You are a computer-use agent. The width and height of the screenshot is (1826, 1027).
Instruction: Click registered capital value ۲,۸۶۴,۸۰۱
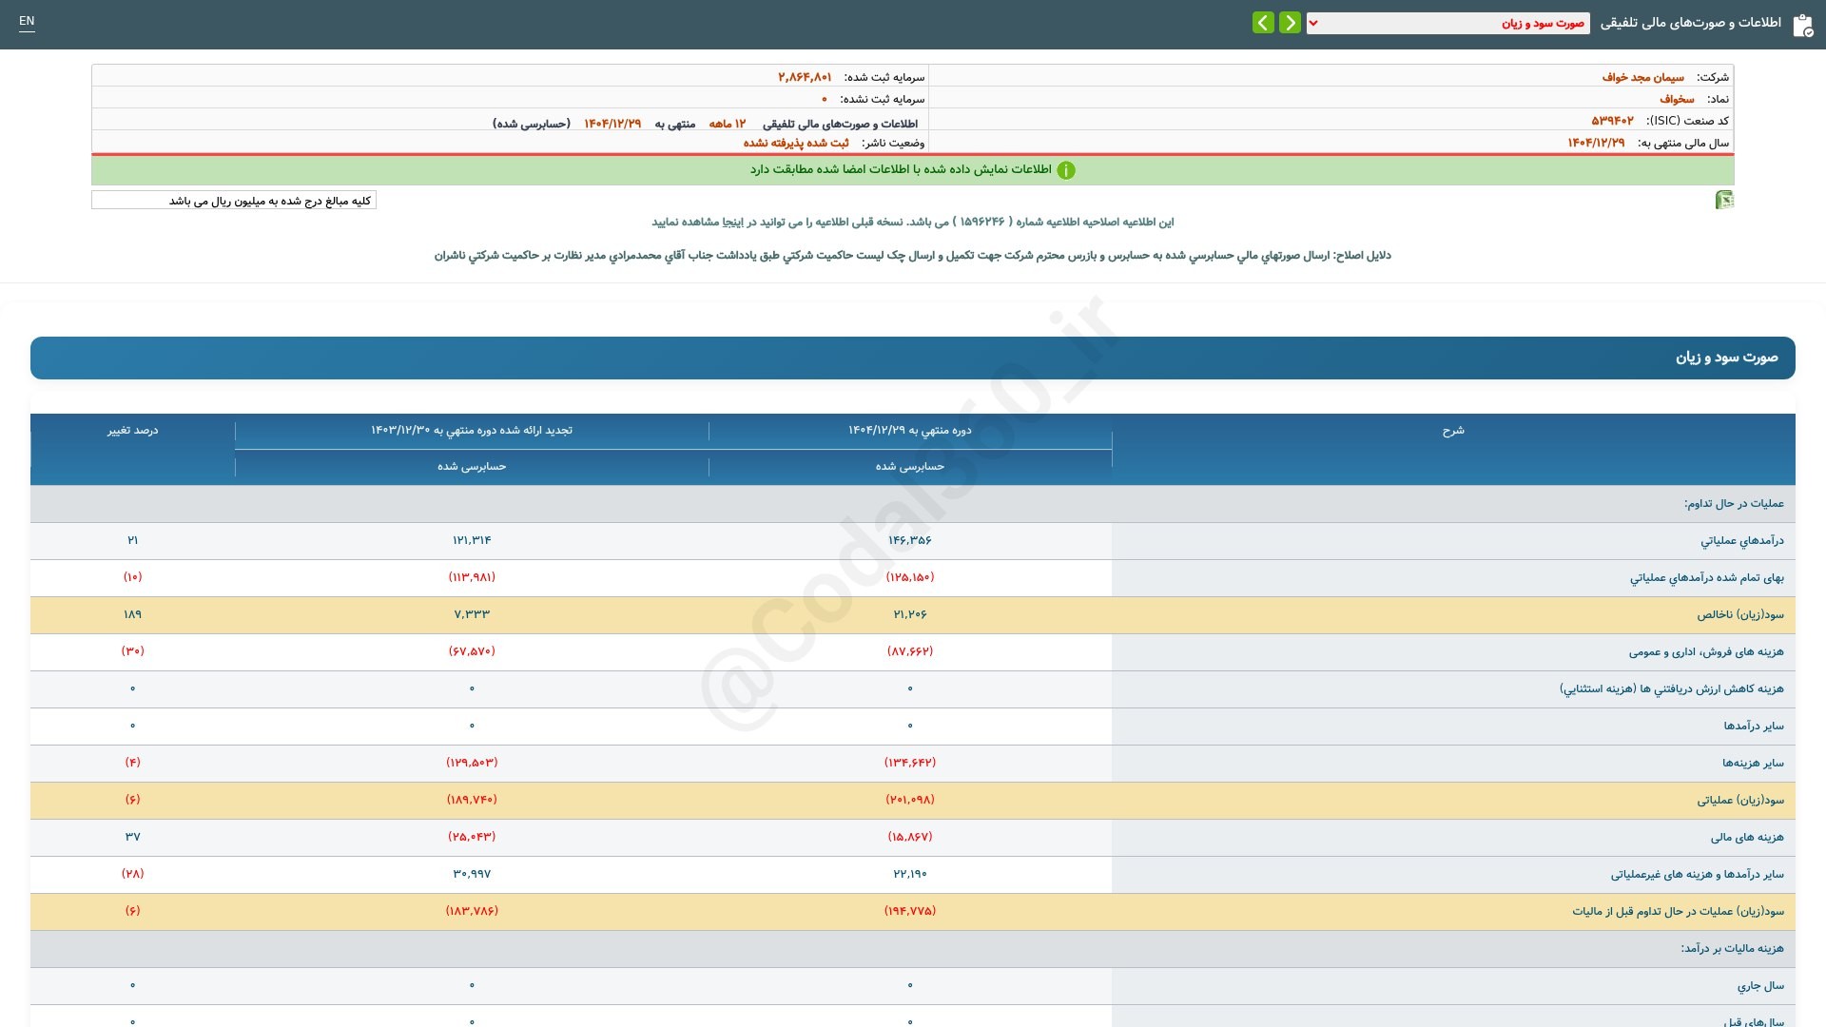[x=805, y=77]
